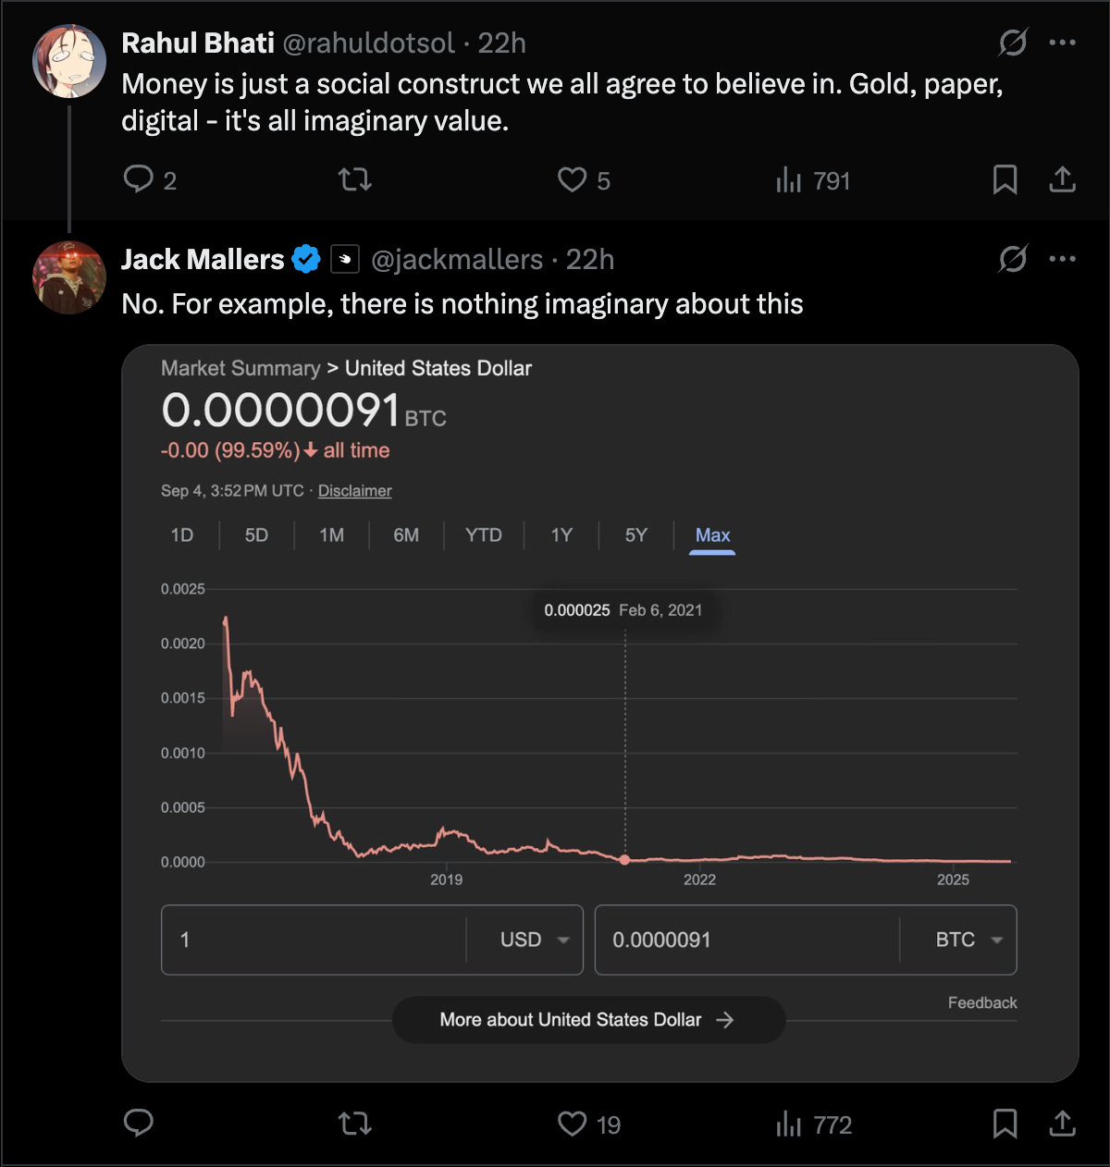1110x1167 pixels.
Task: Reply to Rahul Bhati's tweet
Action: point(139,178)
